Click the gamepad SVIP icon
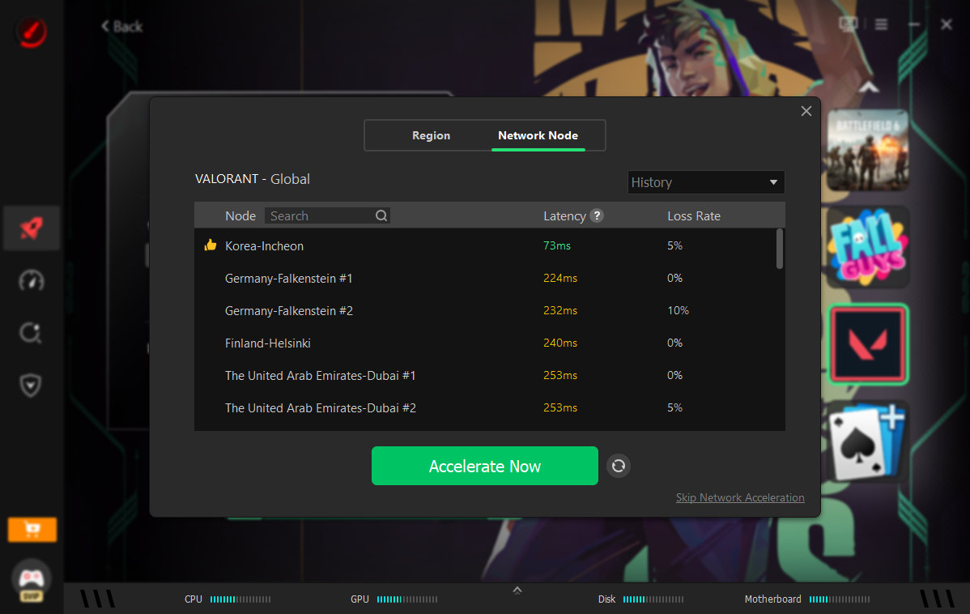Image resolution: width=970 pixels, height=614 pixels. pos(31,581)
